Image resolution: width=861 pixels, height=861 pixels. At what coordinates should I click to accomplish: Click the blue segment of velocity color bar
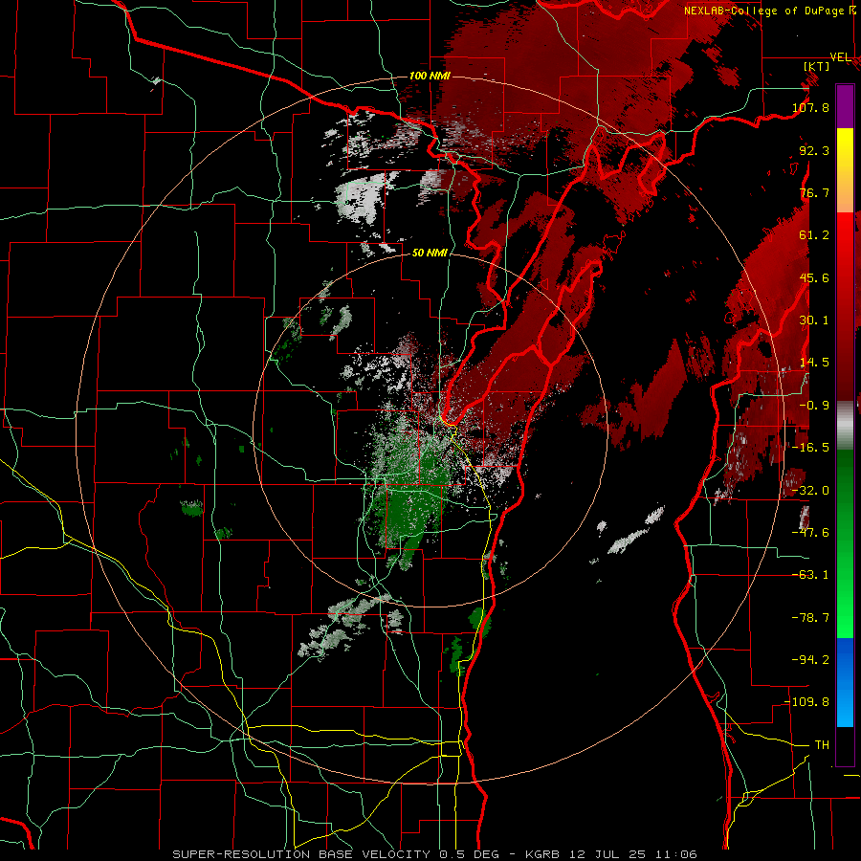pyautogui.click(x=845, y=681)
